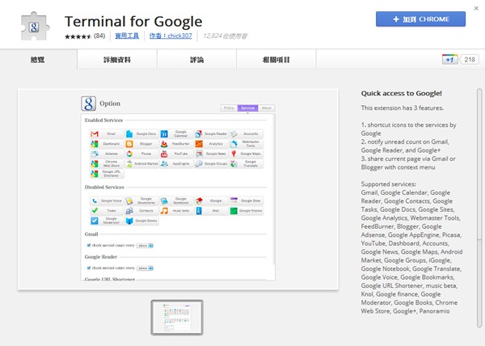Click the YouTube service icon
The image size is (485, 346).
(163, 153)
